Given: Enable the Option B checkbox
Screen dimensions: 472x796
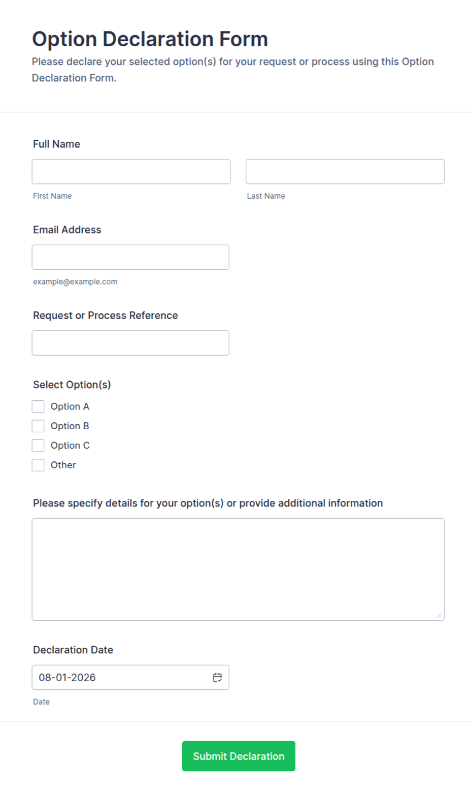Looking at the screenshot, I should coord(38,426).
